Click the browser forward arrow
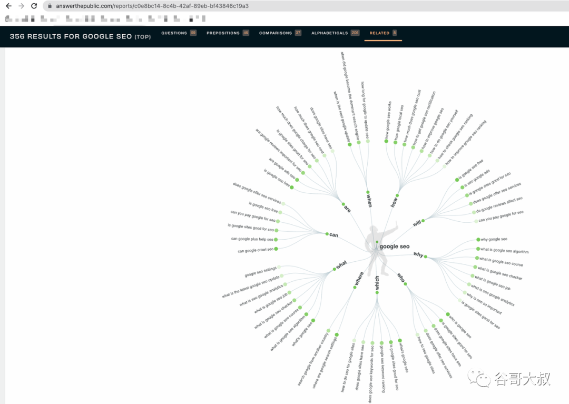Screen dimensions: 569x404 pos(22,6)
